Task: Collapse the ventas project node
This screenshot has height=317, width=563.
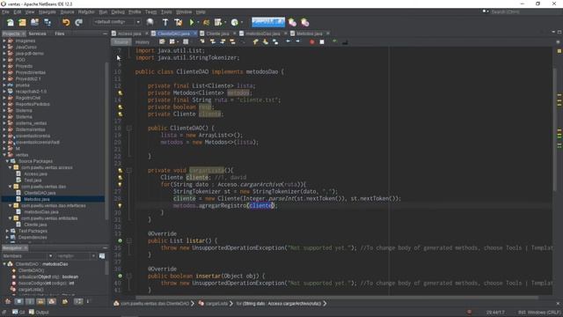Action: (x=4, y=155)
